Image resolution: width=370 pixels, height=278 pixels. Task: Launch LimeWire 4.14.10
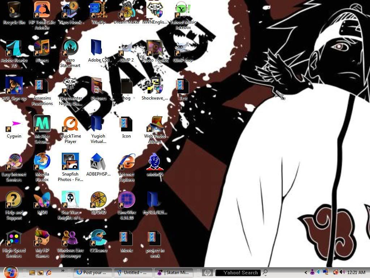pyautogui.click(x=126, y=200)
